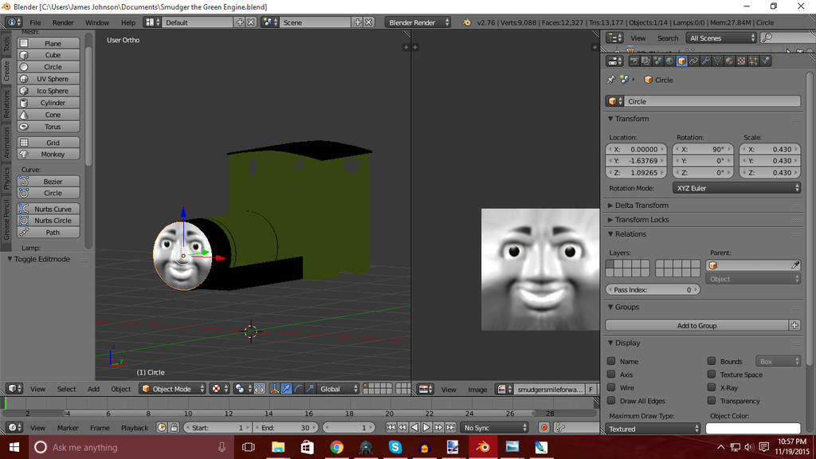This screenshot has width=816, height=459.
Task: Open the No Sync dropdown
Action: click(x=494, y=428)
